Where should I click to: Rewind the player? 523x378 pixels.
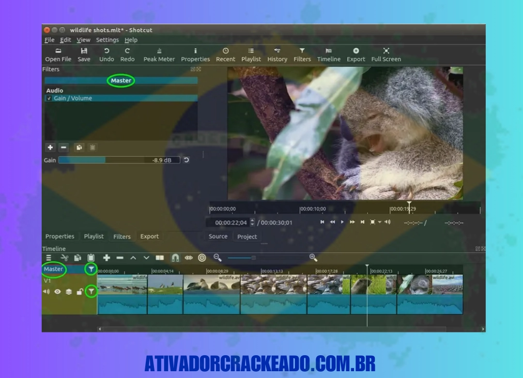coord(332,222)
